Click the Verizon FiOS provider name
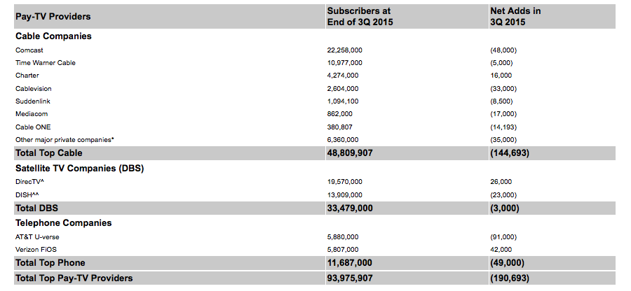Viewport: 631px width, 291px height. pos(36,249)
